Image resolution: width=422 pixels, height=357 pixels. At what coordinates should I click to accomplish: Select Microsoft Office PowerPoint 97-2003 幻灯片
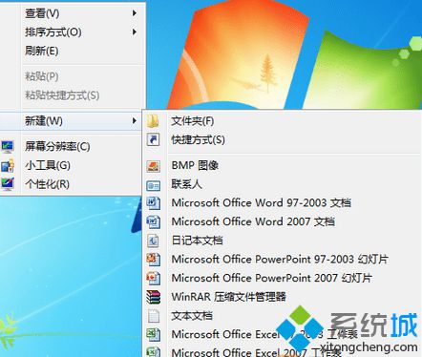pos(283,260)
